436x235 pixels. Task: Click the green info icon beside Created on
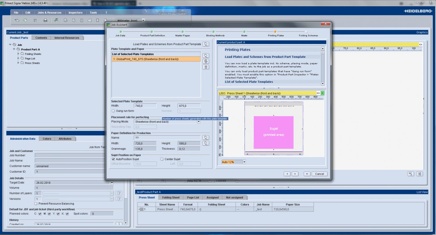click(119, 224)
